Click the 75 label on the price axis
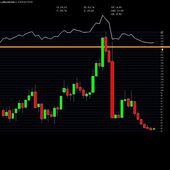 pos(161,104)
